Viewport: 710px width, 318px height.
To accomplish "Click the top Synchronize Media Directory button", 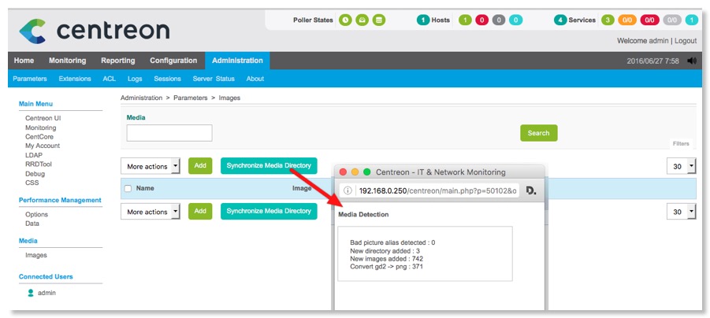I will click(x=268, y=166).
